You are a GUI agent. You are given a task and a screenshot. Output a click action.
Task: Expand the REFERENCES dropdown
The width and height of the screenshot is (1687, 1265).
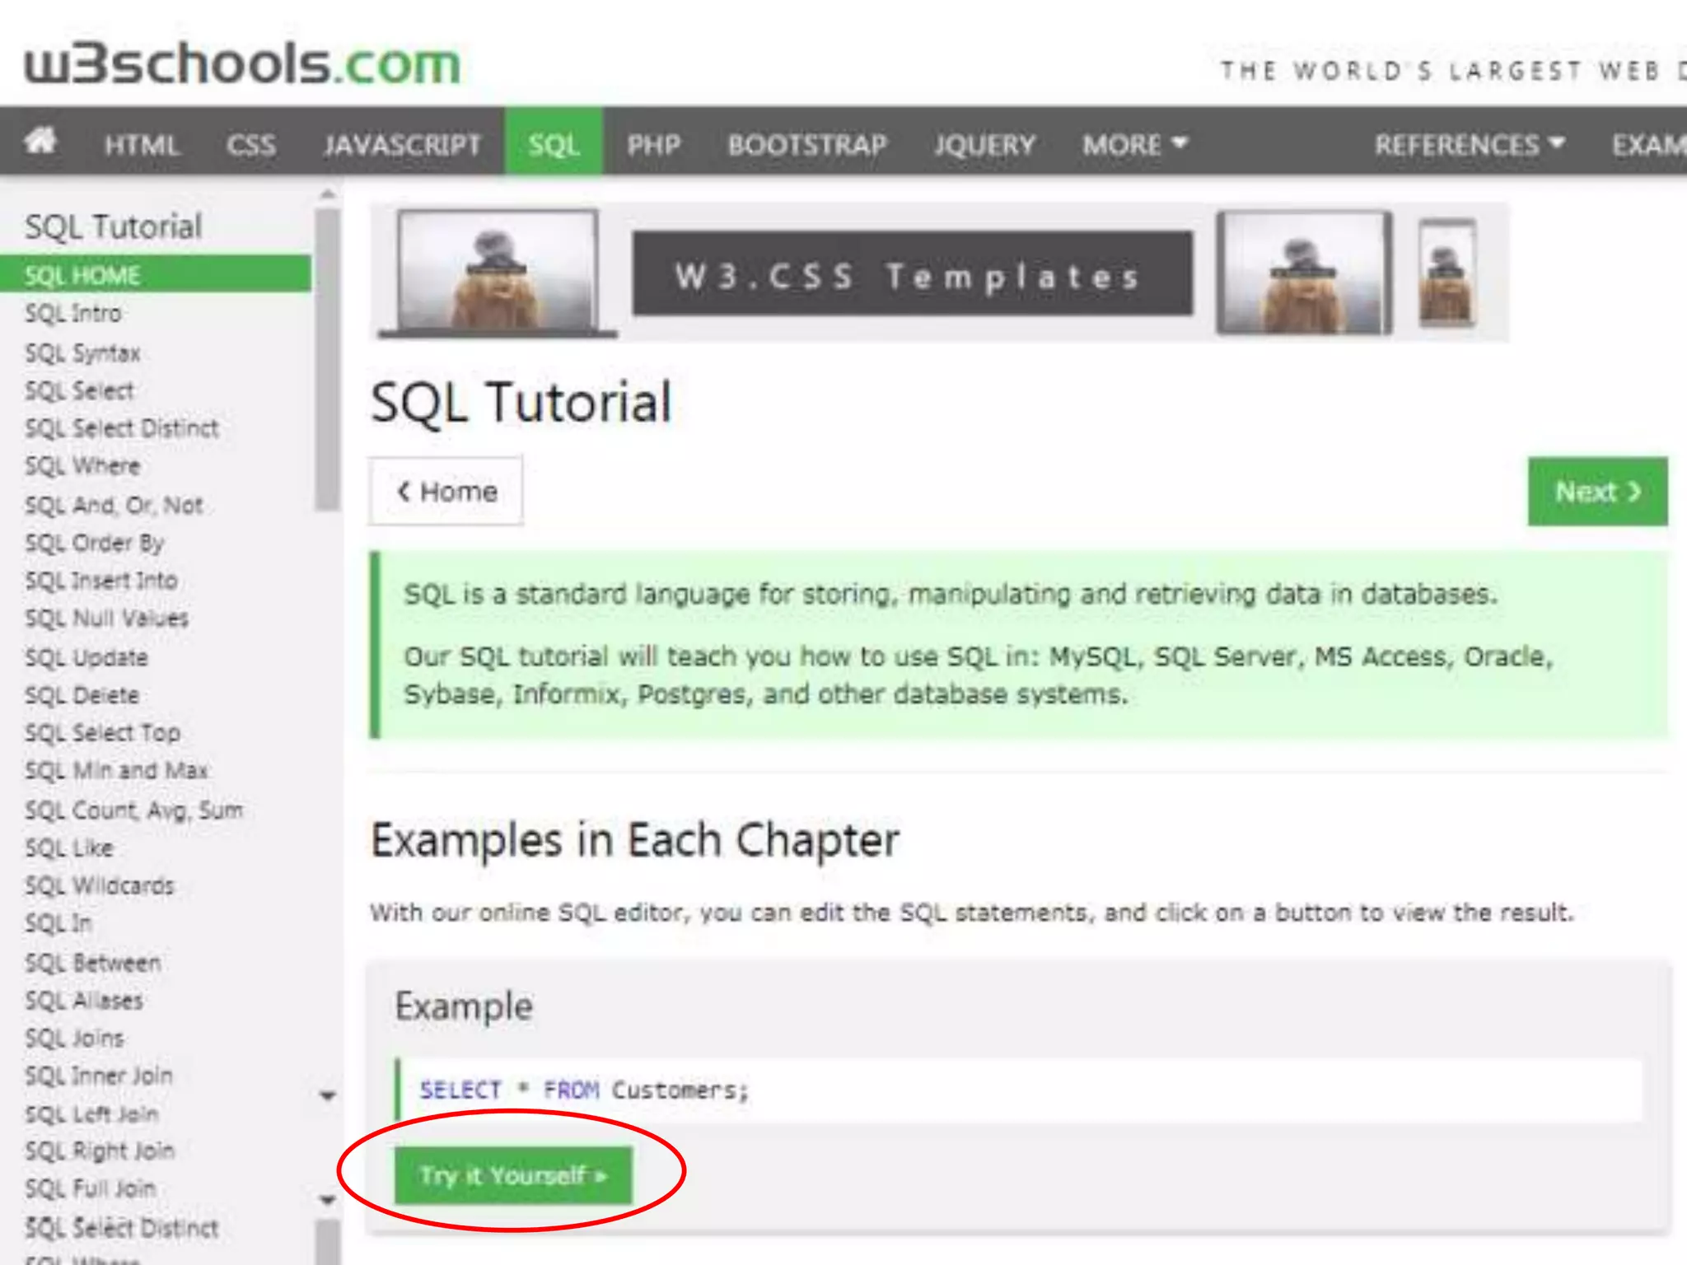click(x=1469, y=145)
